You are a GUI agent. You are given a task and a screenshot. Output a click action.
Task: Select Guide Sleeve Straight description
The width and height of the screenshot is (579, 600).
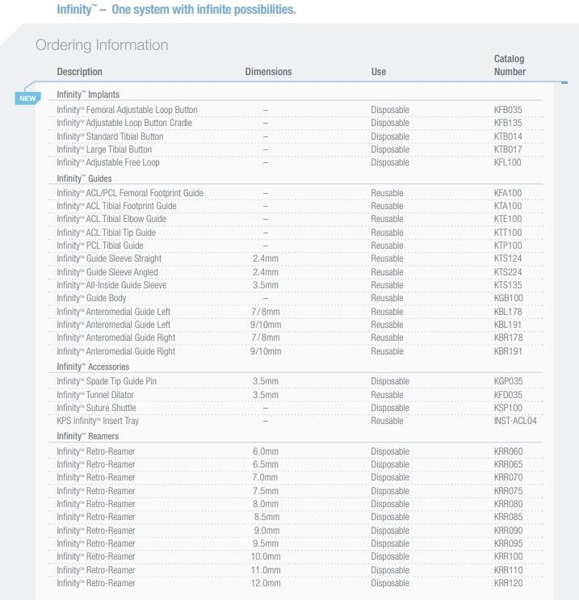click(109, 258)
